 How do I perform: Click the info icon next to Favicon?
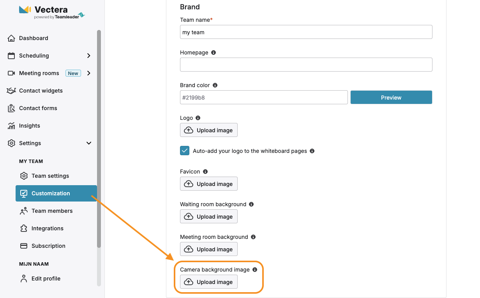tap(205, 172)
